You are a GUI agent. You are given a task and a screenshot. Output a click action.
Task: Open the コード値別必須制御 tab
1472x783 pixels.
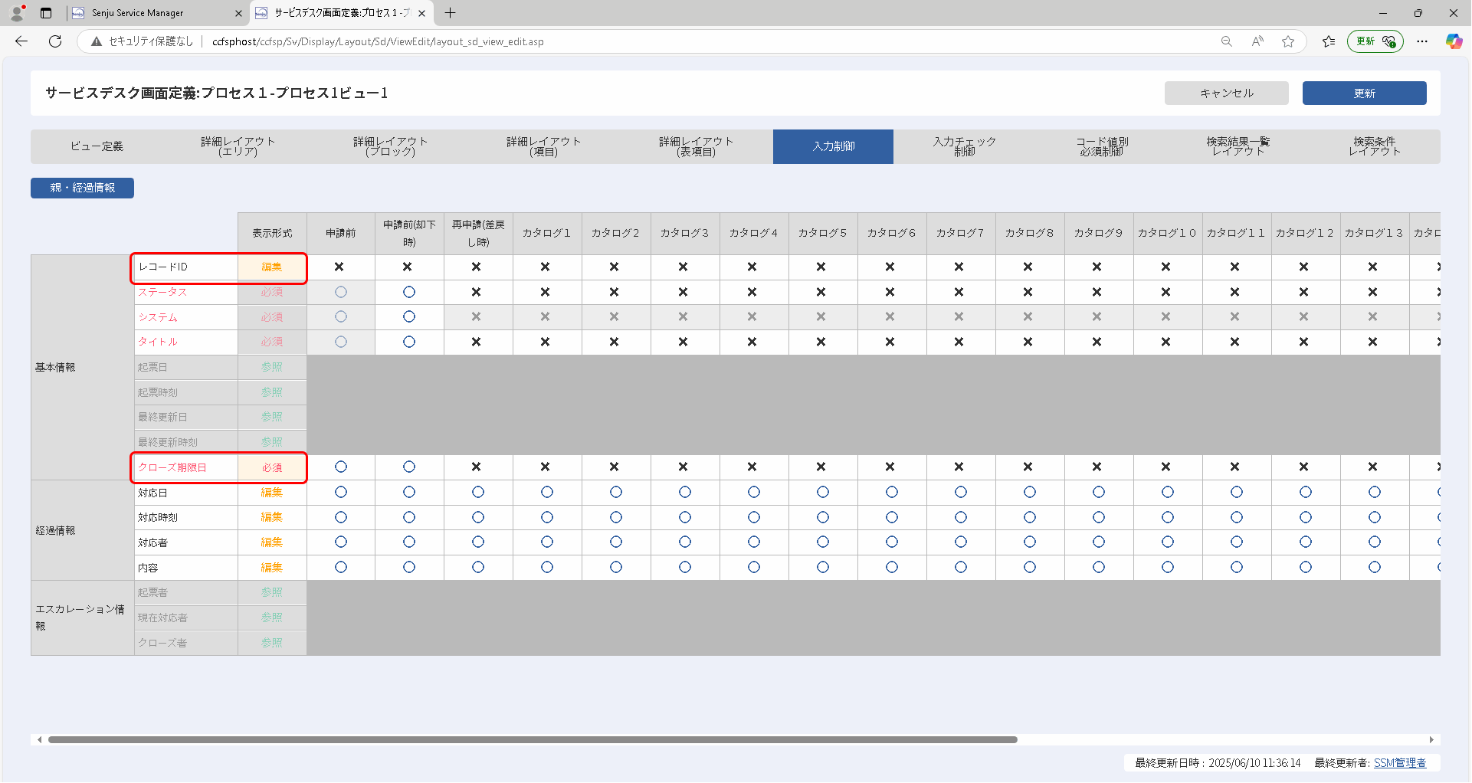(x=1102, y=146)
